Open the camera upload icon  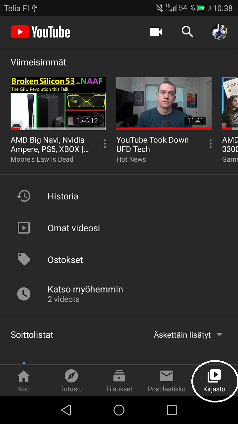coord(156,32)
